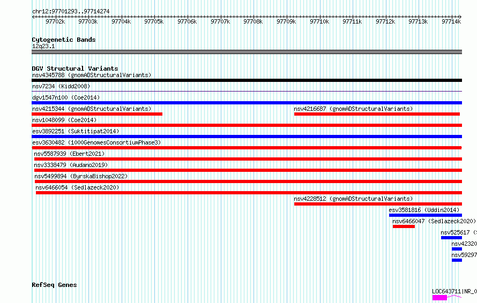The width and height of the screenshot is (477, 303).
Task: Select the nsv7234 (Kidd2008) label
Action: click(61, 86)
